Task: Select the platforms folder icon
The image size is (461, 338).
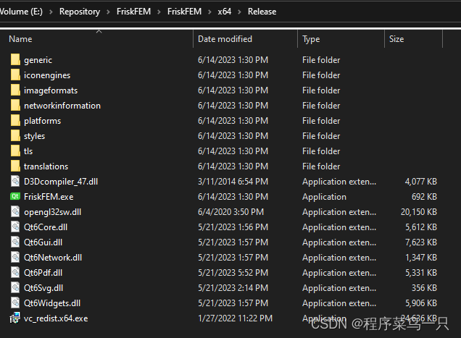Action: pos(15,121)
